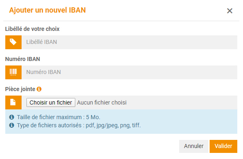243x159 pixels.
Task: Confirm with the orange Valider button
Action: coord(223,146)
